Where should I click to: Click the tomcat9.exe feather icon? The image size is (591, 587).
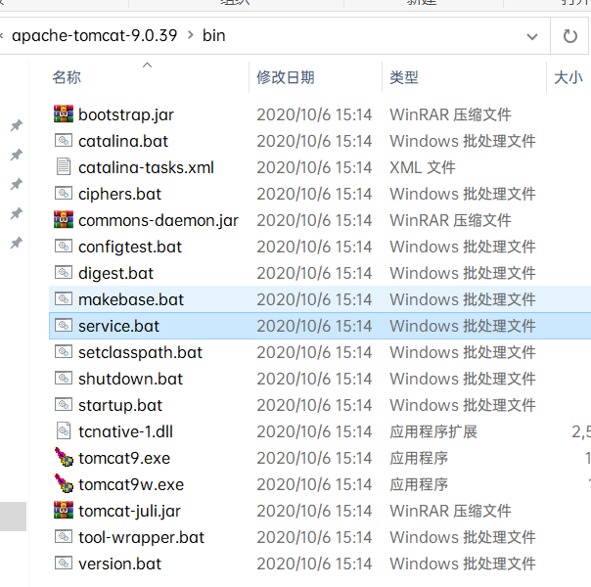pos(64,457)
